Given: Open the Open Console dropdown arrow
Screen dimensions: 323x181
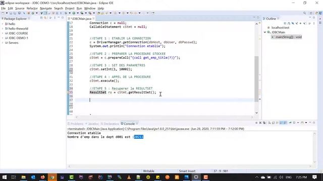Looking at the screenshot, I should click(306, 123).
